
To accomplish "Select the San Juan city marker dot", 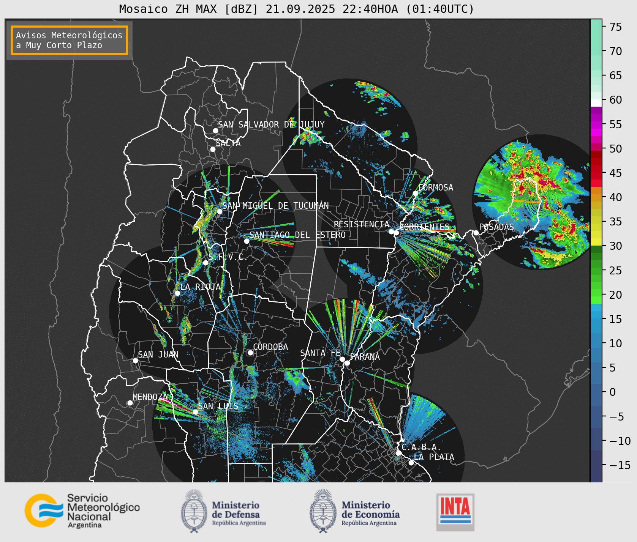I will coord(135,361).
